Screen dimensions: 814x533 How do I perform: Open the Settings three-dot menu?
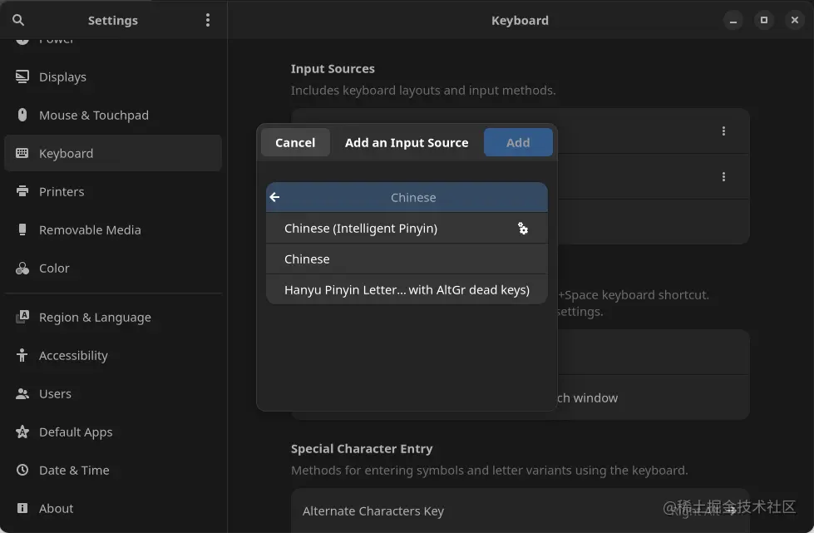[208, 20]
